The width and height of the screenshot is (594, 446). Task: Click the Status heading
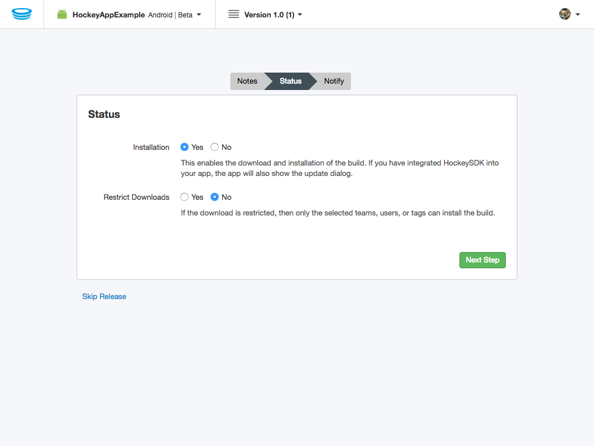tap(104, 114)
